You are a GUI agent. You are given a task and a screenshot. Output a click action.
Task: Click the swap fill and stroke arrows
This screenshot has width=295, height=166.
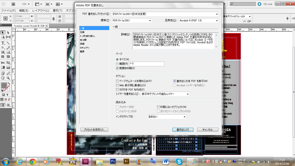8,83
